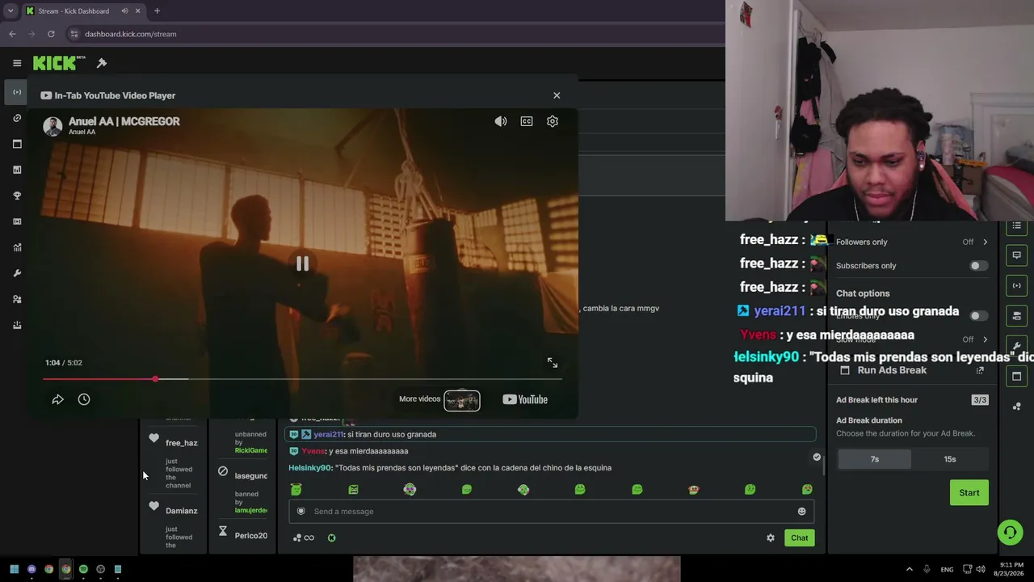Select 7s ad break duration
The image size is (1034, 582).
click(875, 459)
